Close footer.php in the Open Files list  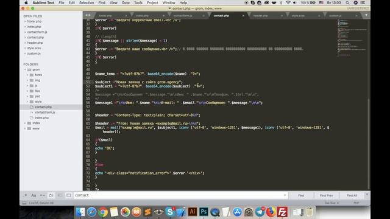[25, 21]
